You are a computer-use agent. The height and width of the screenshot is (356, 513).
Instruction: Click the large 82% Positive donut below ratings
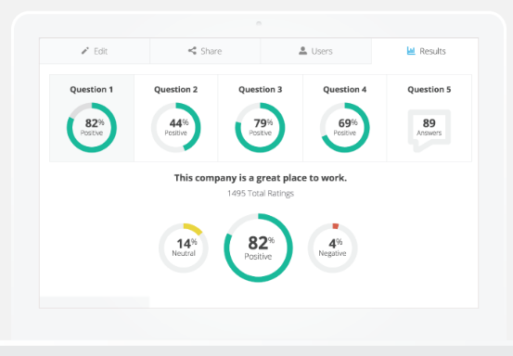(x=259, y=248)
